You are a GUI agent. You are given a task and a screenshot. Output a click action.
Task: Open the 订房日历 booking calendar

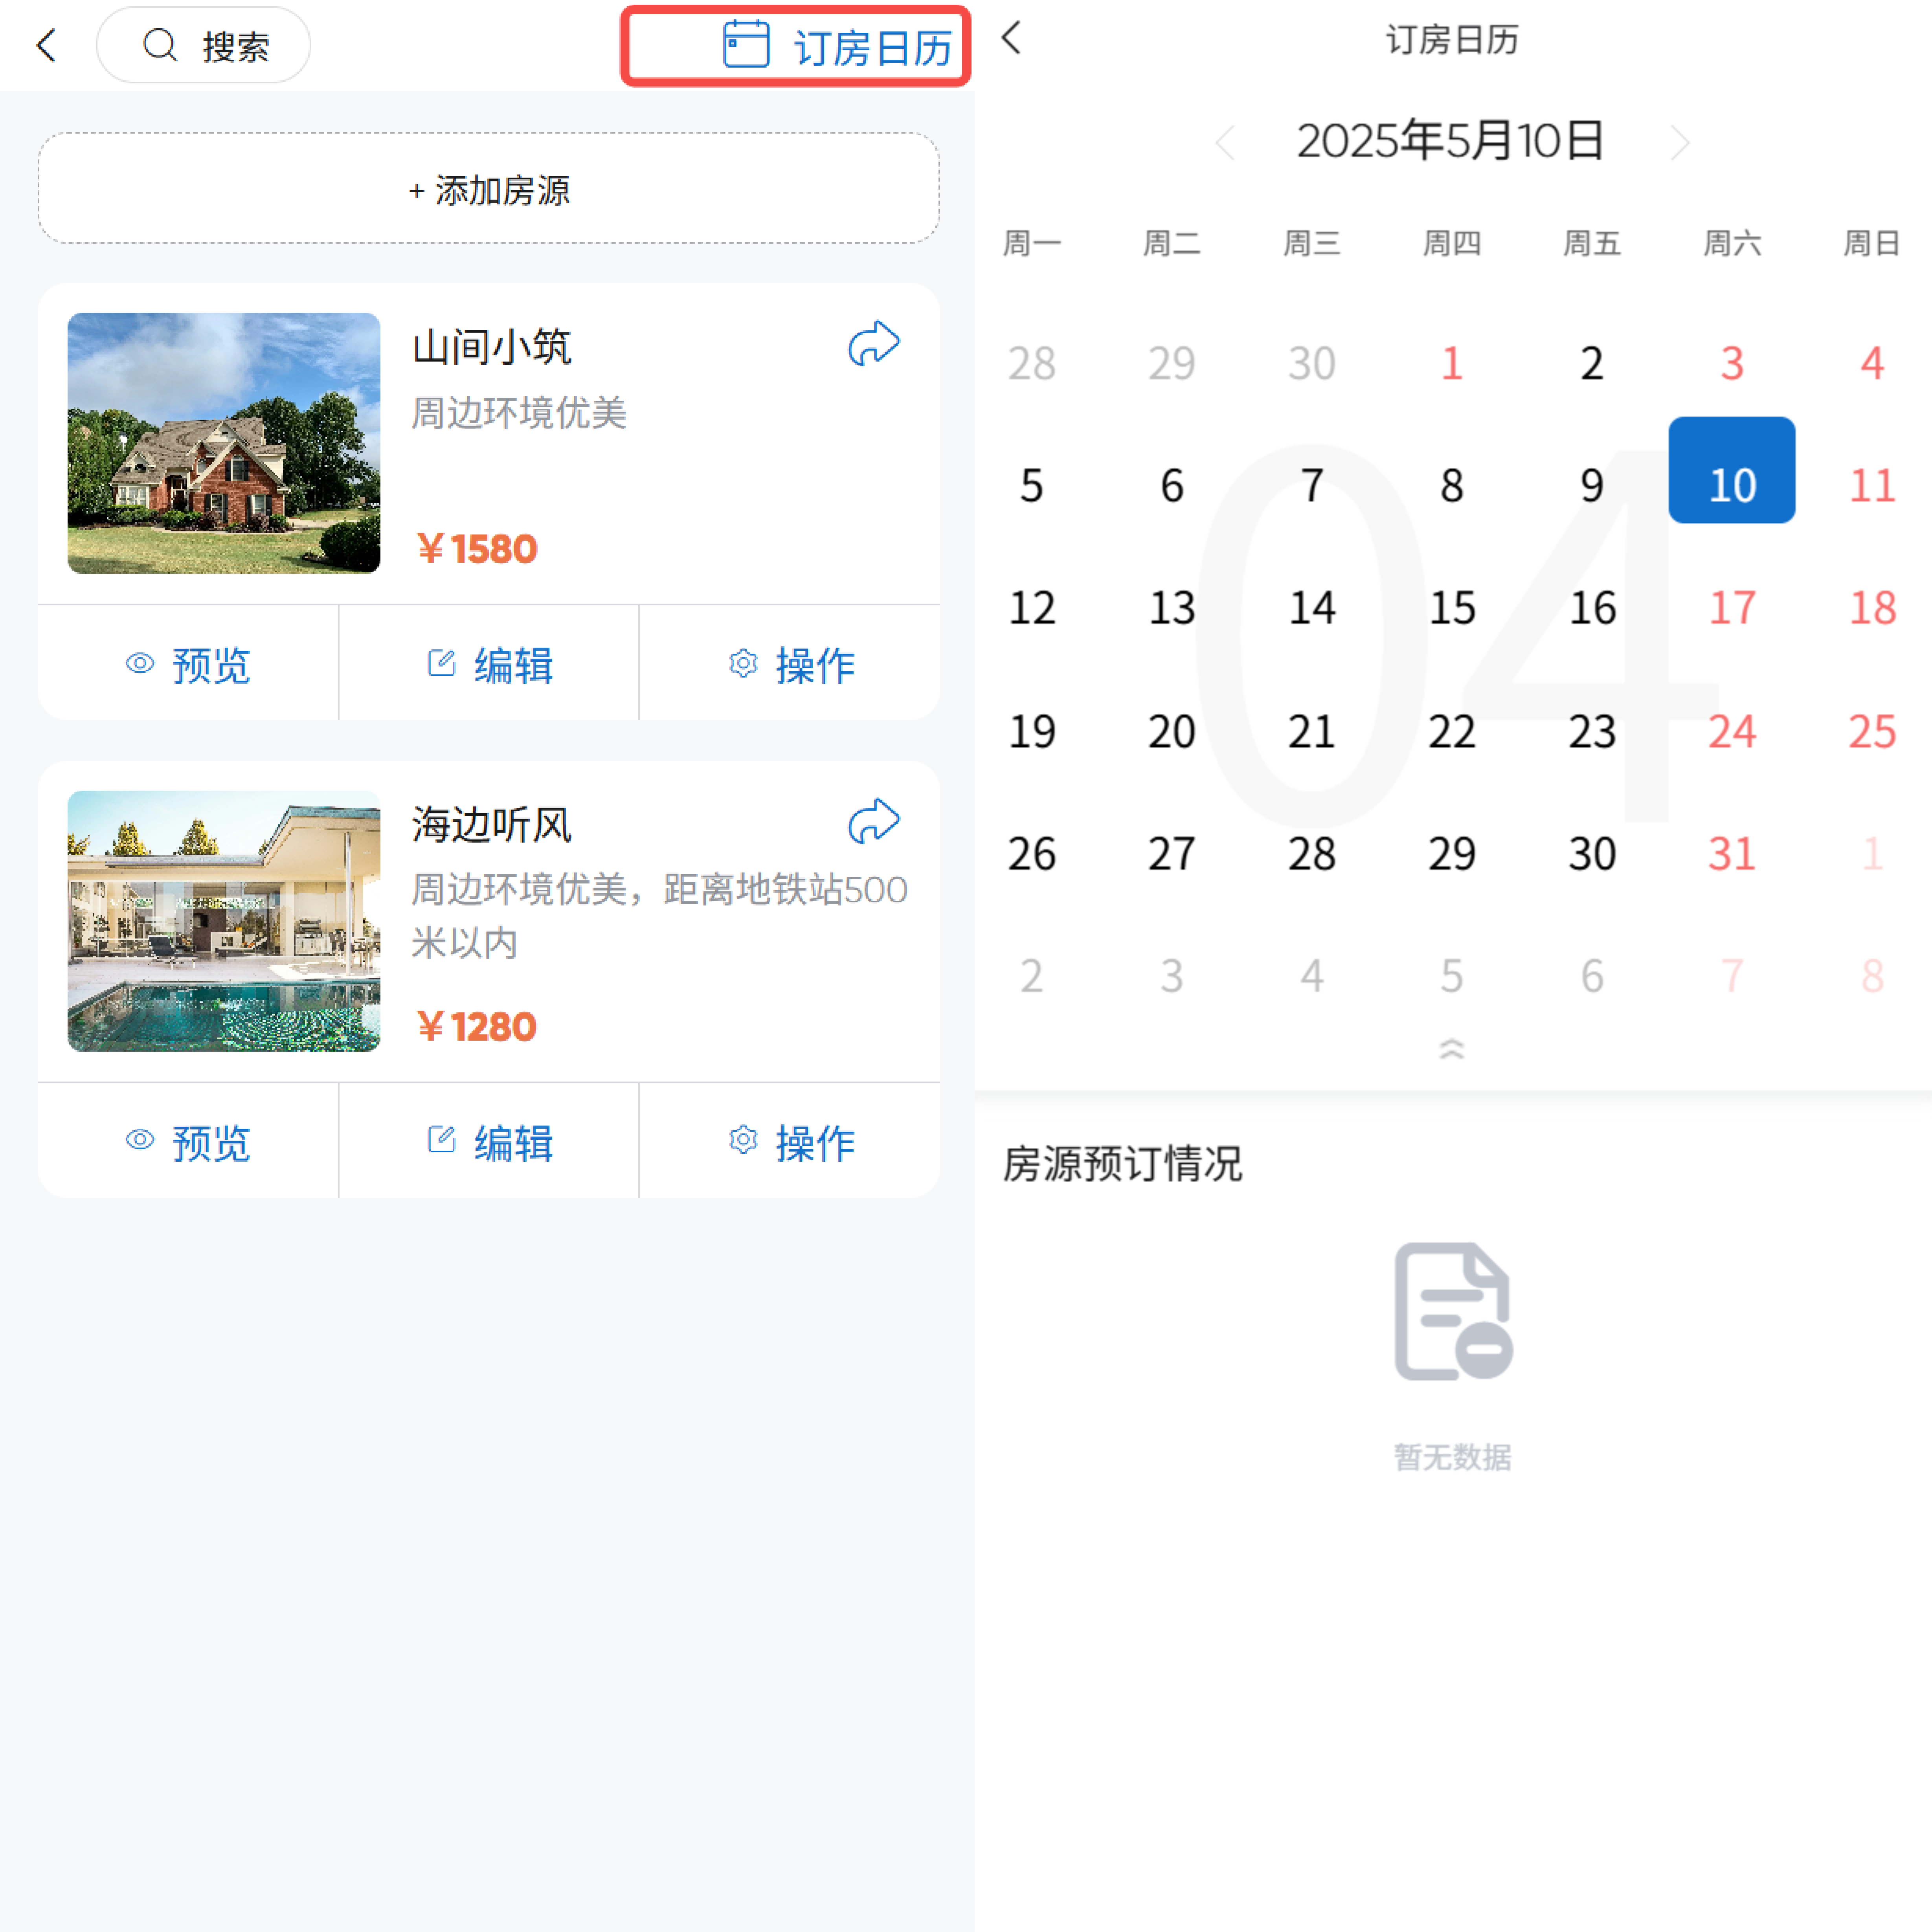coord(837,46)
